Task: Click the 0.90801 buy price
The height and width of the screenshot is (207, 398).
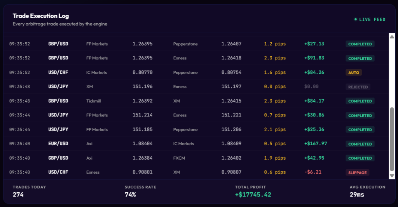Action: (142, 172)
